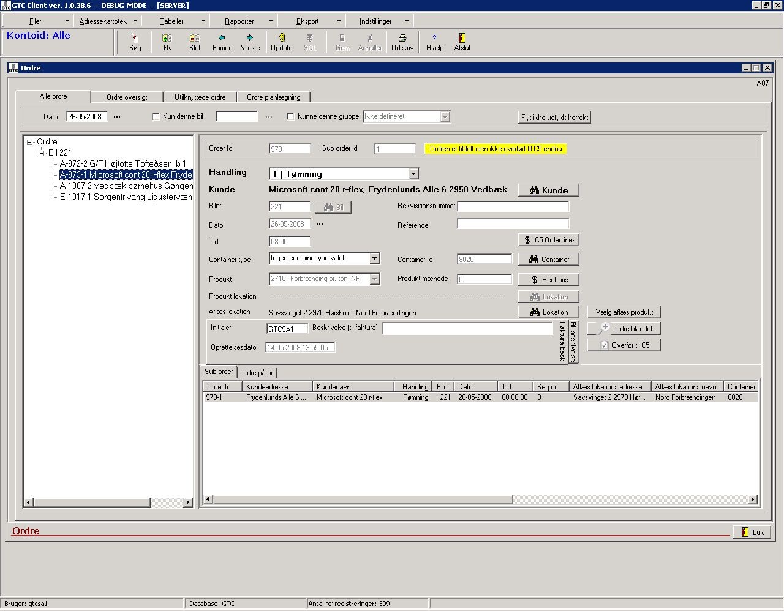
Task: Select tree order E-1017-1 Sorgenfrivang
Action: pyautogui.click(x=126, y=197)
